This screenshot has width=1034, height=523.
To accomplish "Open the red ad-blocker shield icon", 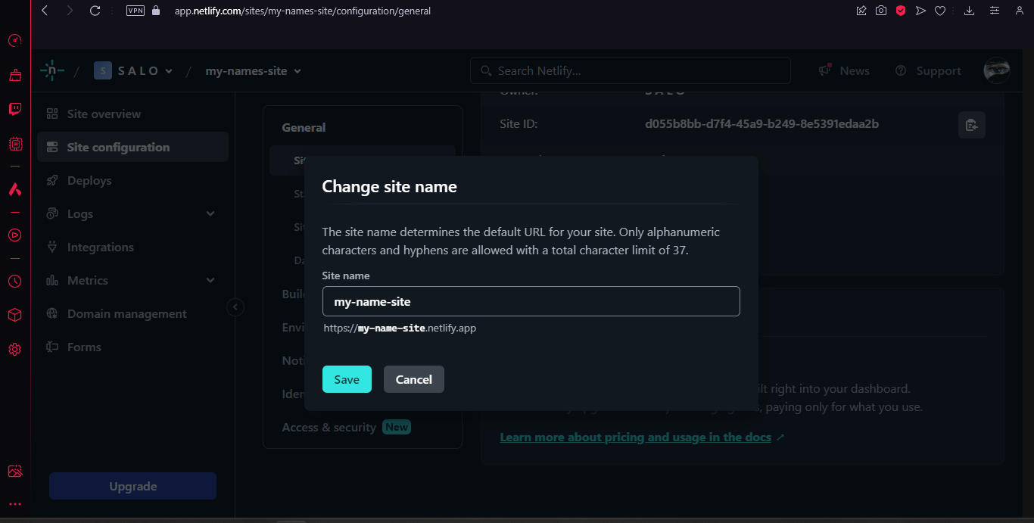I will tap(901, 11).
